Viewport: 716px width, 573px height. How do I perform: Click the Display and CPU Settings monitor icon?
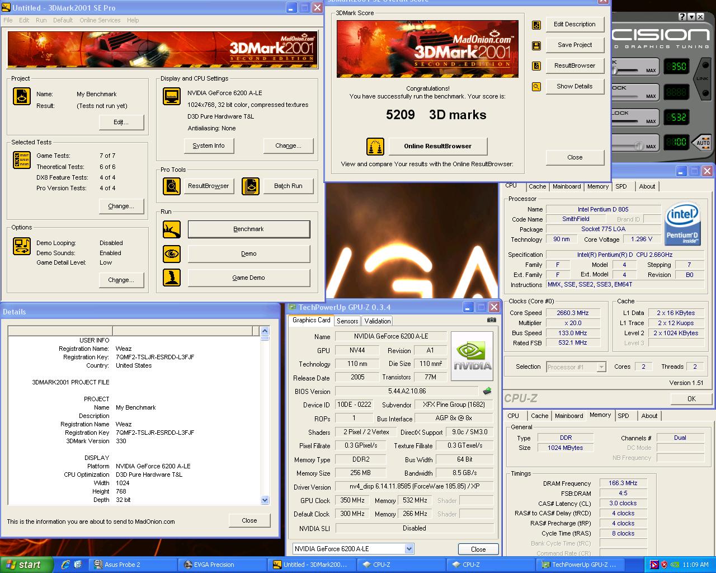point(172,96)
